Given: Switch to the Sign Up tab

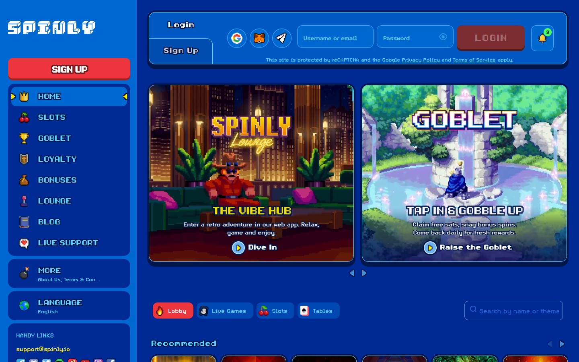Looking at the screenshot, I should tap(181, 51).
